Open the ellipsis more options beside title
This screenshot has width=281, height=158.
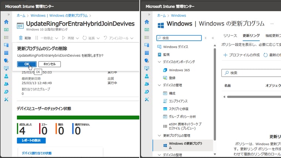pos(272,24)
